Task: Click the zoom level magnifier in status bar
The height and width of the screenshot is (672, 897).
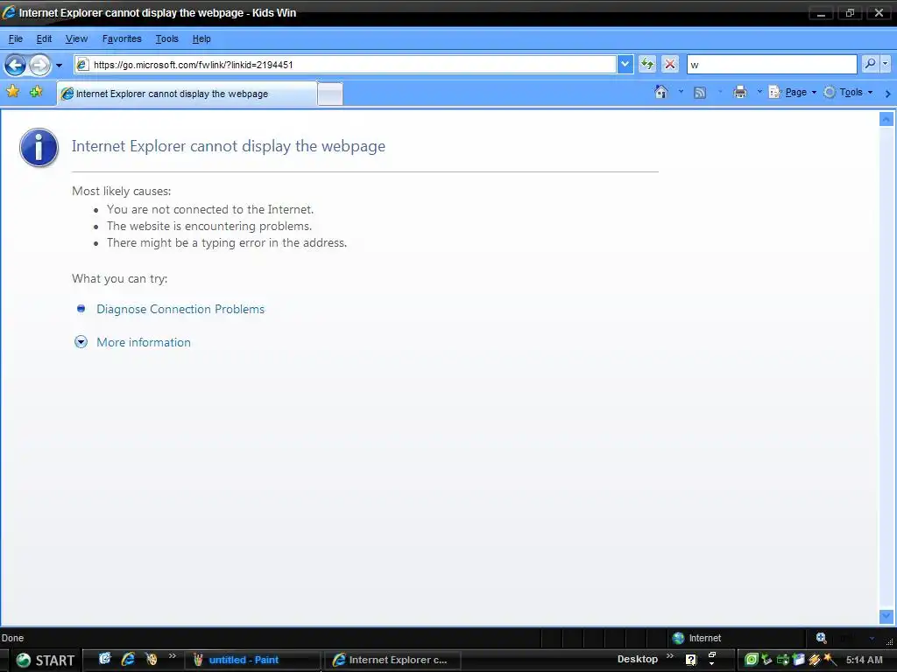Action: [x=821, y=638]
